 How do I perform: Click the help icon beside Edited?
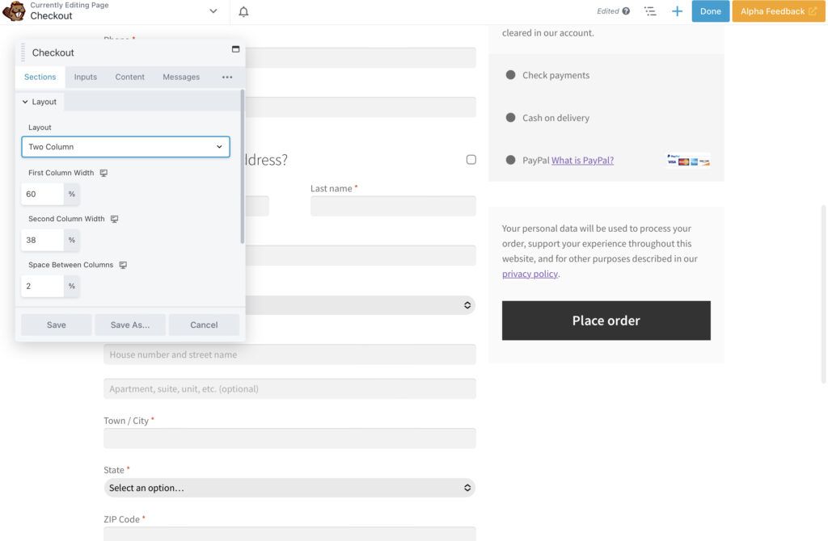(x=626, y=11)
